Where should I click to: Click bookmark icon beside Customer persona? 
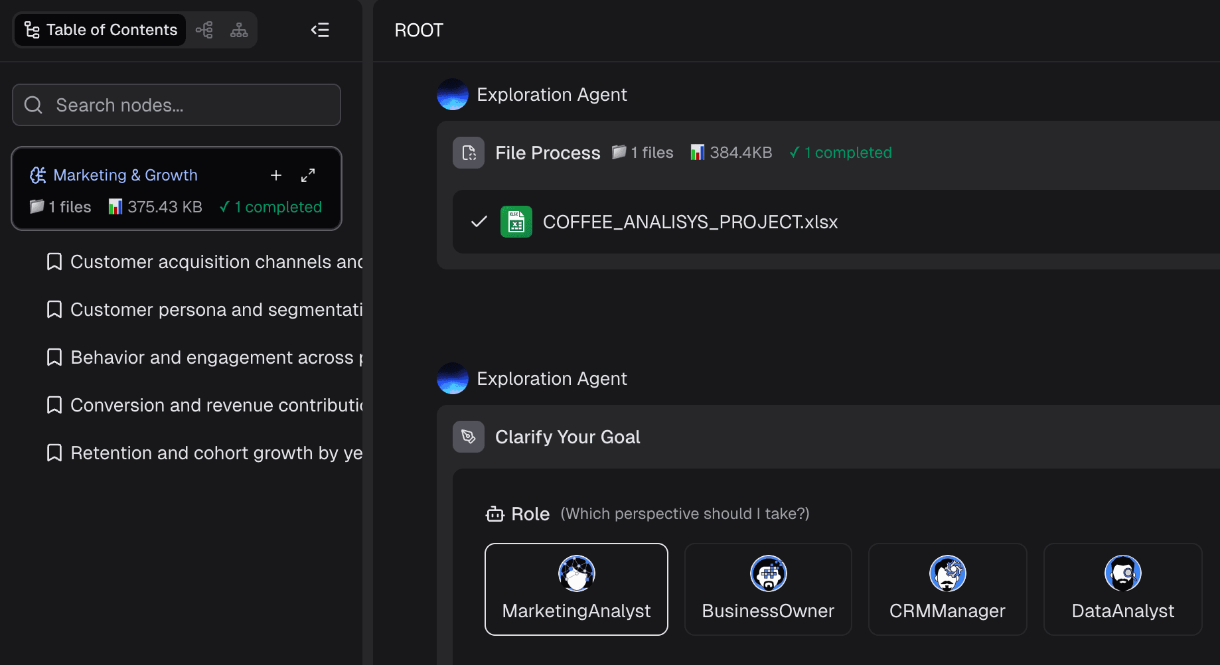coord(54,310)
